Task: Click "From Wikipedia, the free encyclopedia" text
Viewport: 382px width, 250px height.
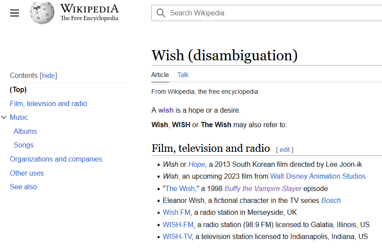Action: click(x=204, y=92)
